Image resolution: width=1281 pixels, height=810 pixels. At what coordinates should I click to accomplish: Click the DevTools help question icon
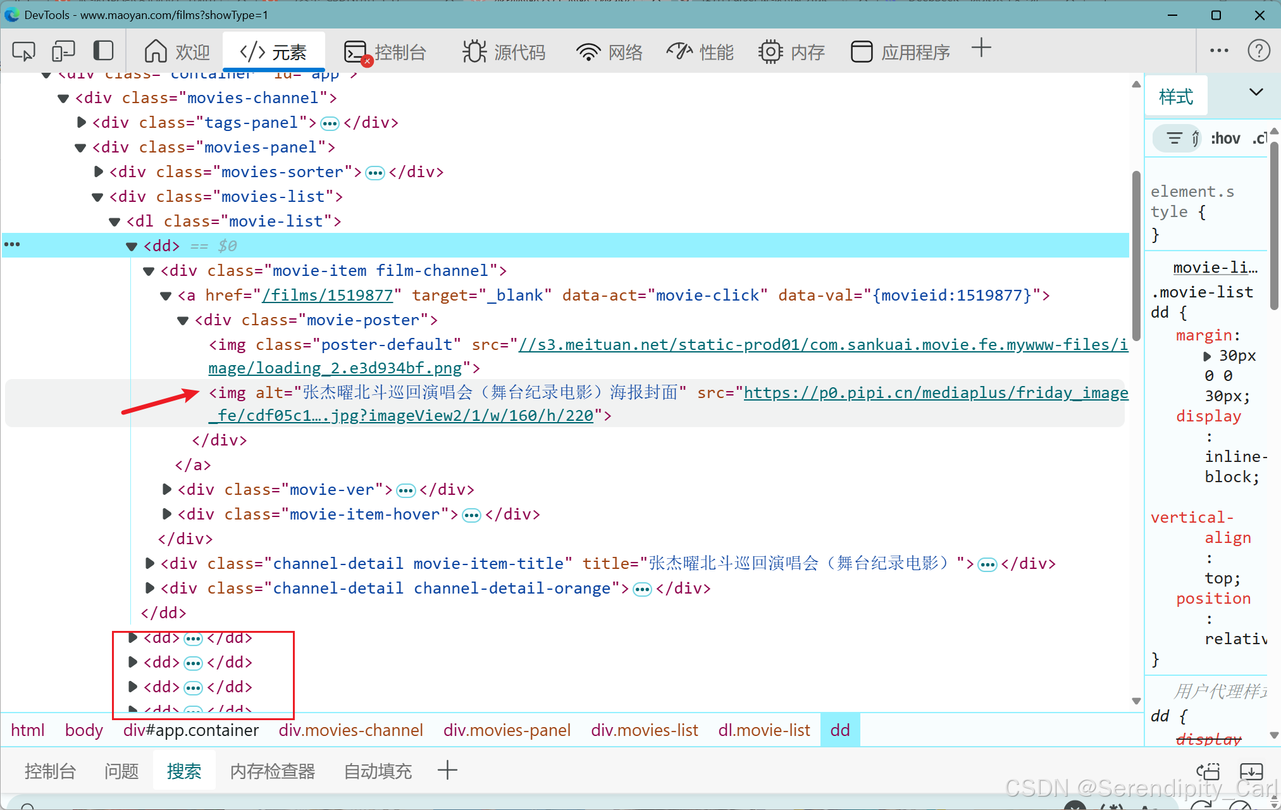coord(1258,51)
